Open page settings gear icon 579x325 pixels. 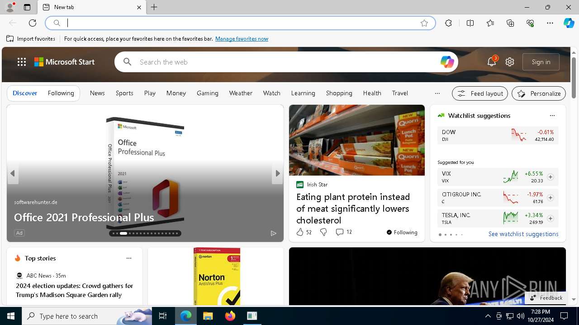point(510,62)
